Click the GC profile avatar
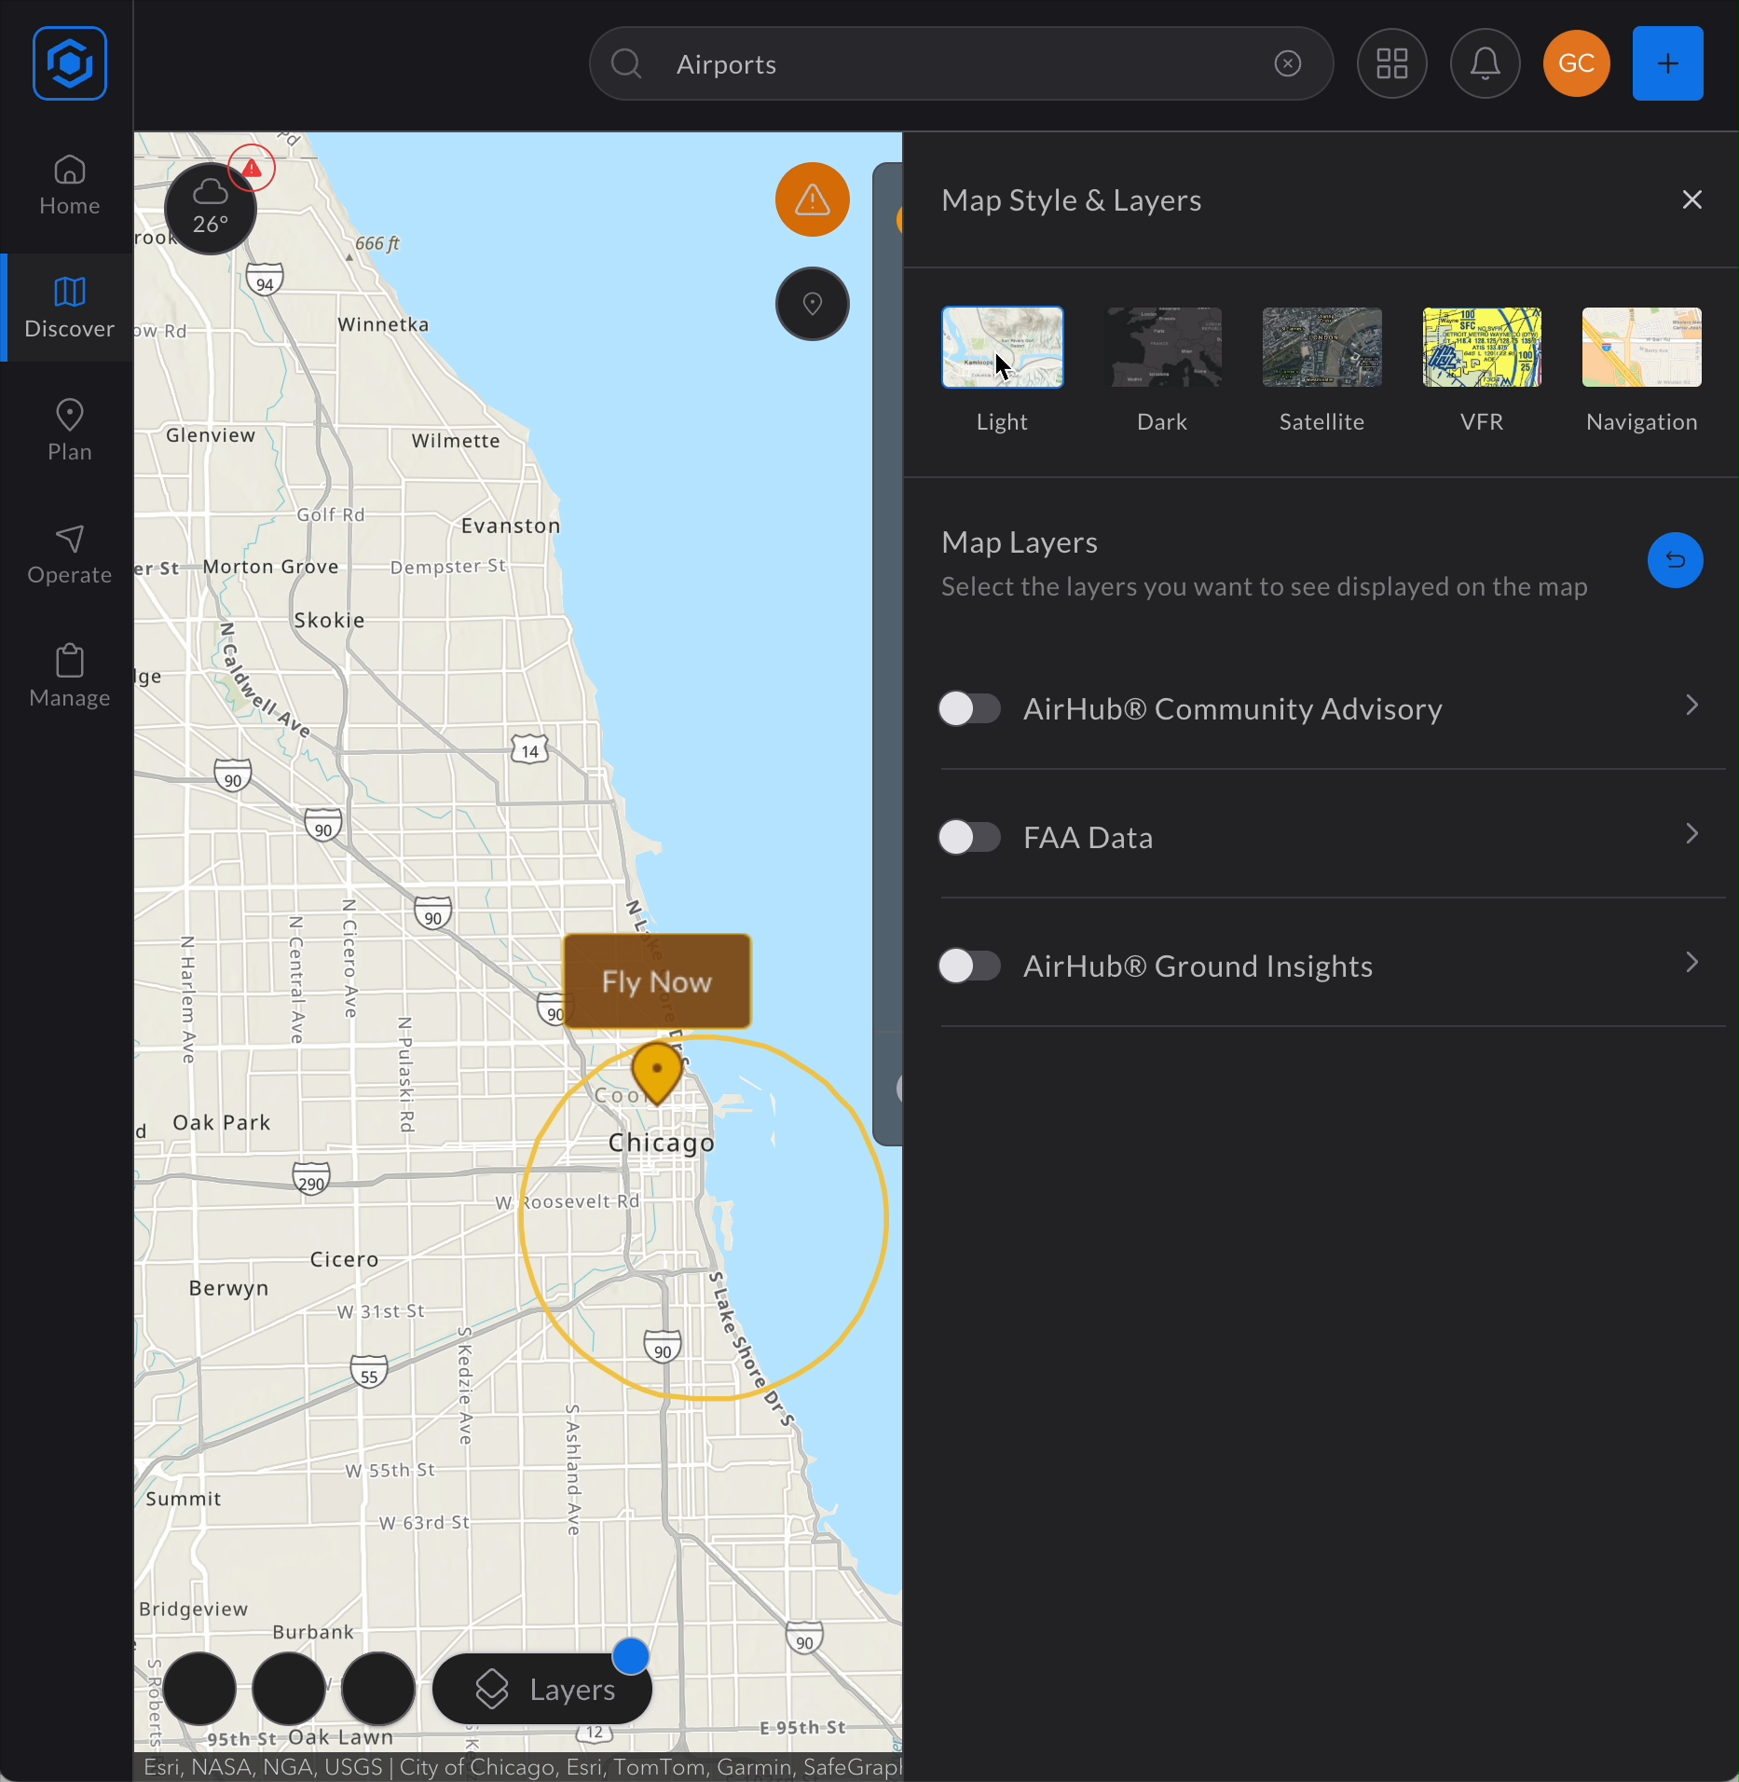1739x1782 pixels. [x=1576, y=63]
